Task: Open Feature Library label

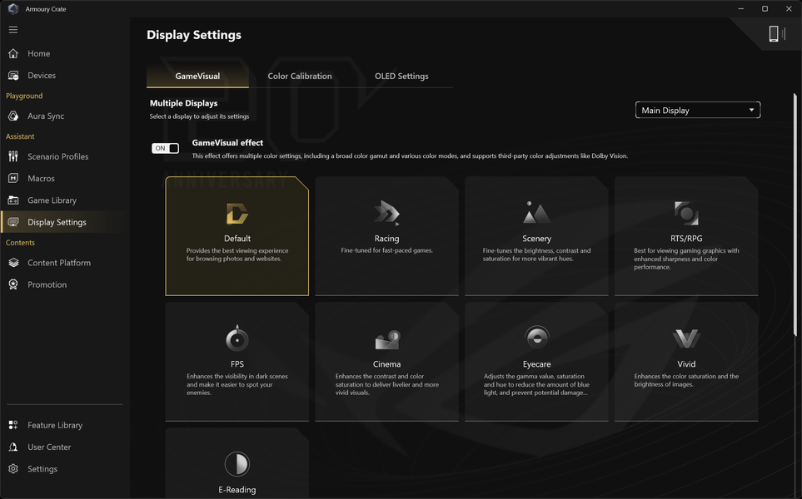Action: pos(55,425)
